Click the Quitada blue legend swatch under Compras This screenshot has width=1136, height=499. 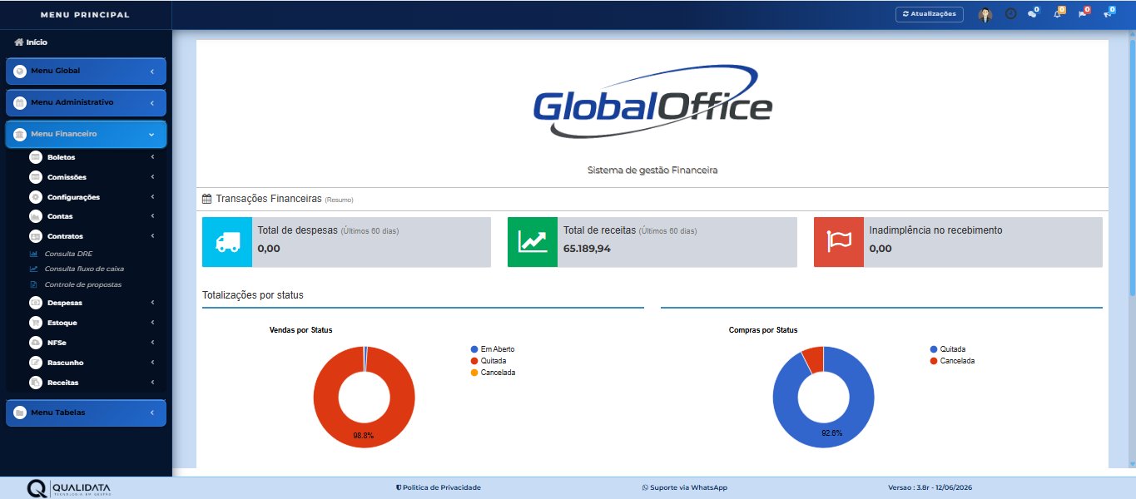[x=934, y=349]
